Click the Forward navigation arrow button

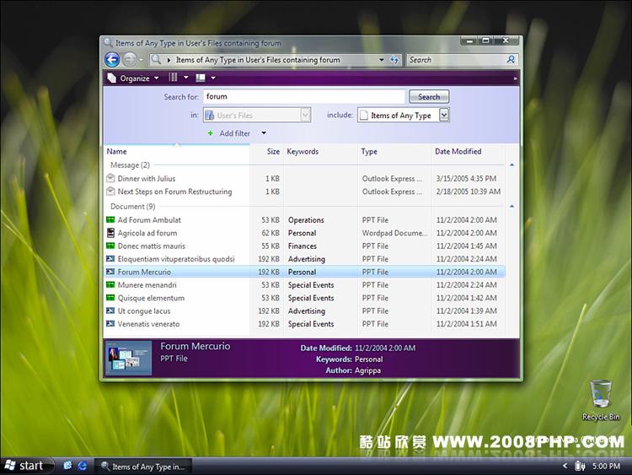(x=129, y=60)
